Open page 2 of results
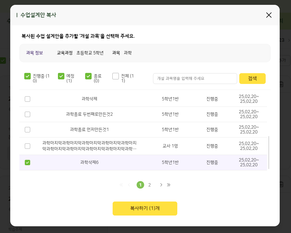Screen dimensions: 291x233 pyautogui.click(x=150, y=185)
